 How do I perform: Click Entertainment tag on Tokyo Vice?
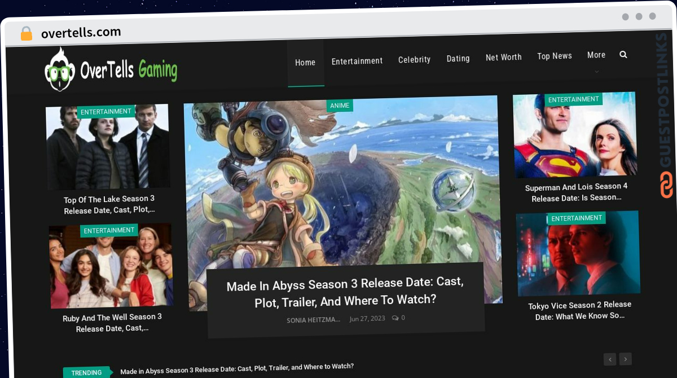[x=577, y=218]
